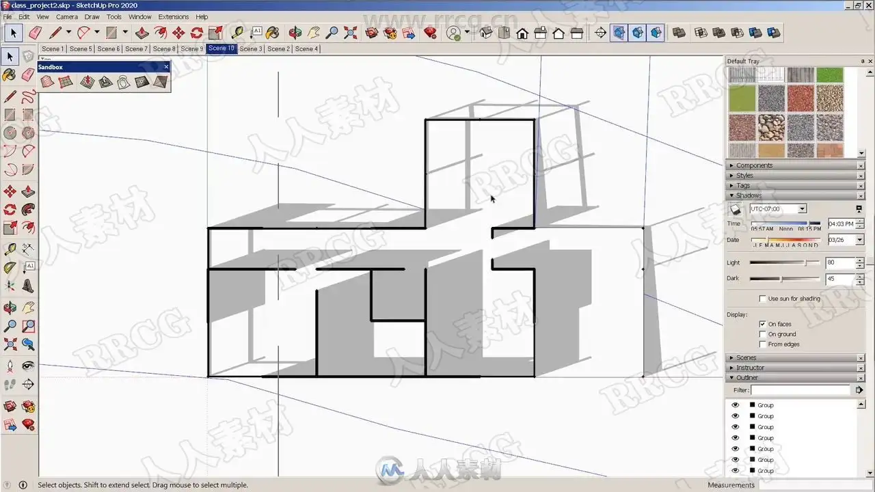Open the File menu
This screenshot has width=875, height=492.
tap(8, 16)
